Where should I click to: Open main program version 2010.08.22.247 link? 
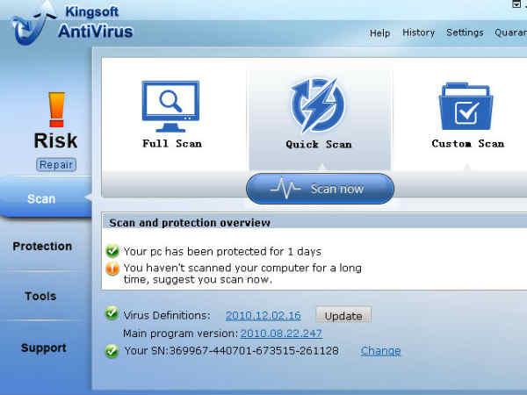pyautogui.click(x=281, y=334)
